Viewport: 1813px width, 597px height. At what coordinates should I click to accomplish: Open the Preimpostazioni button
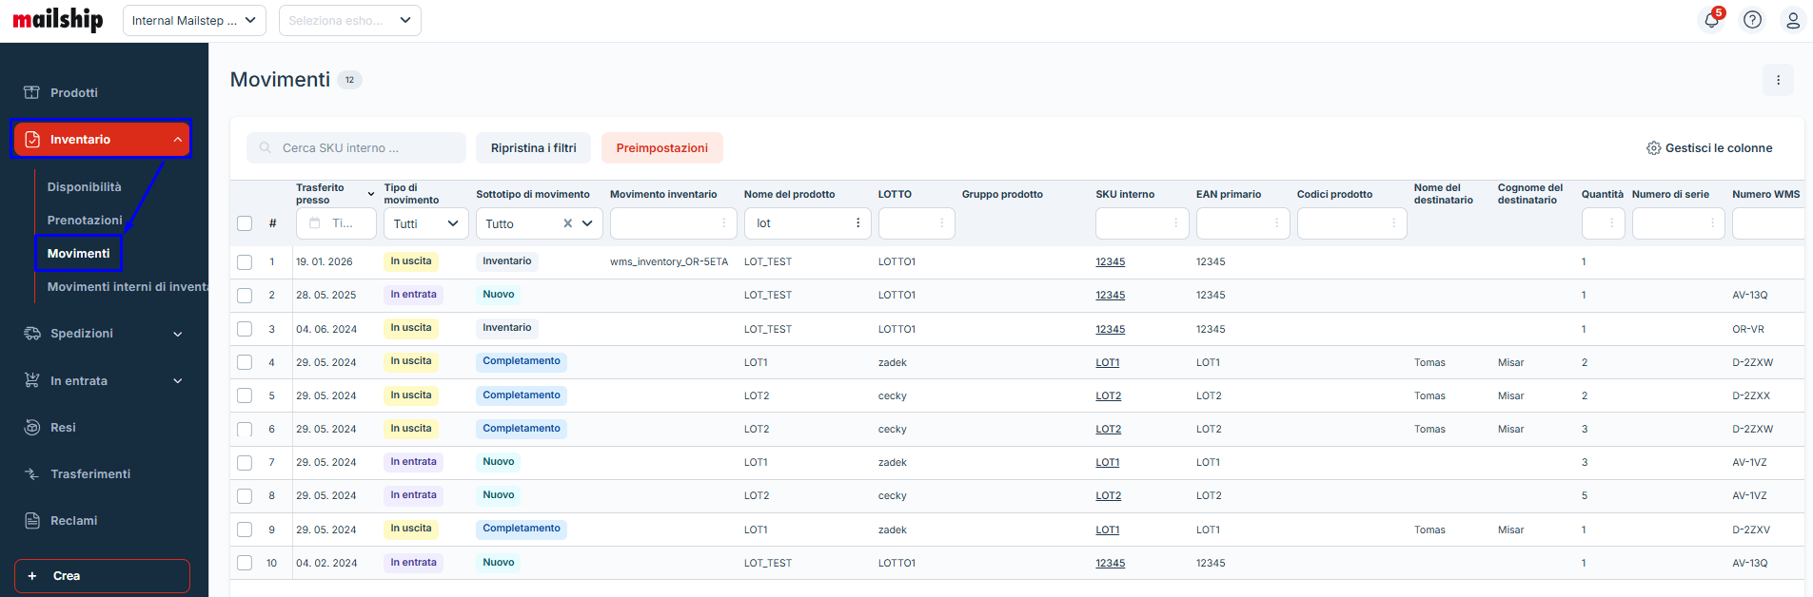click(661, 148)
